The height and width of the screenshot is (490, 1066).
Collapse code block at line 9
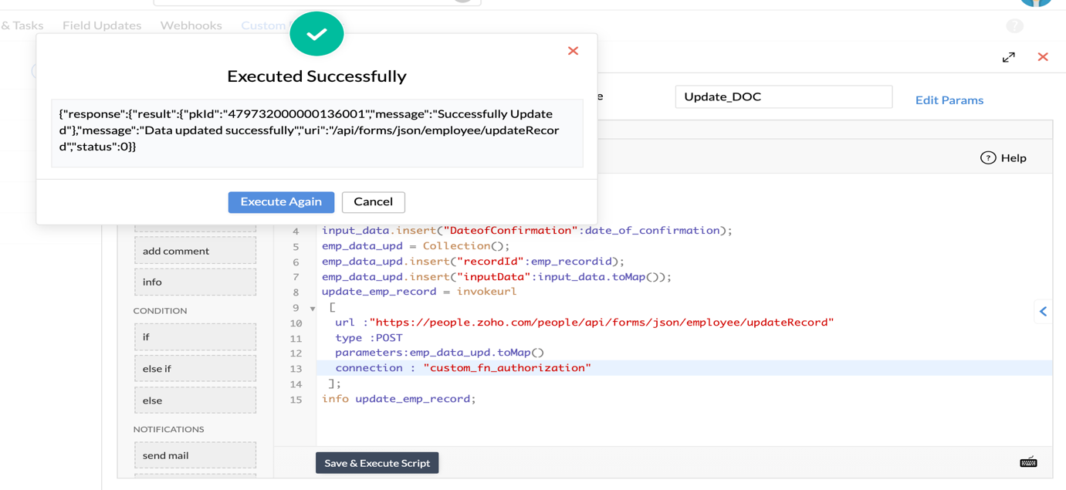coord(313,308)
